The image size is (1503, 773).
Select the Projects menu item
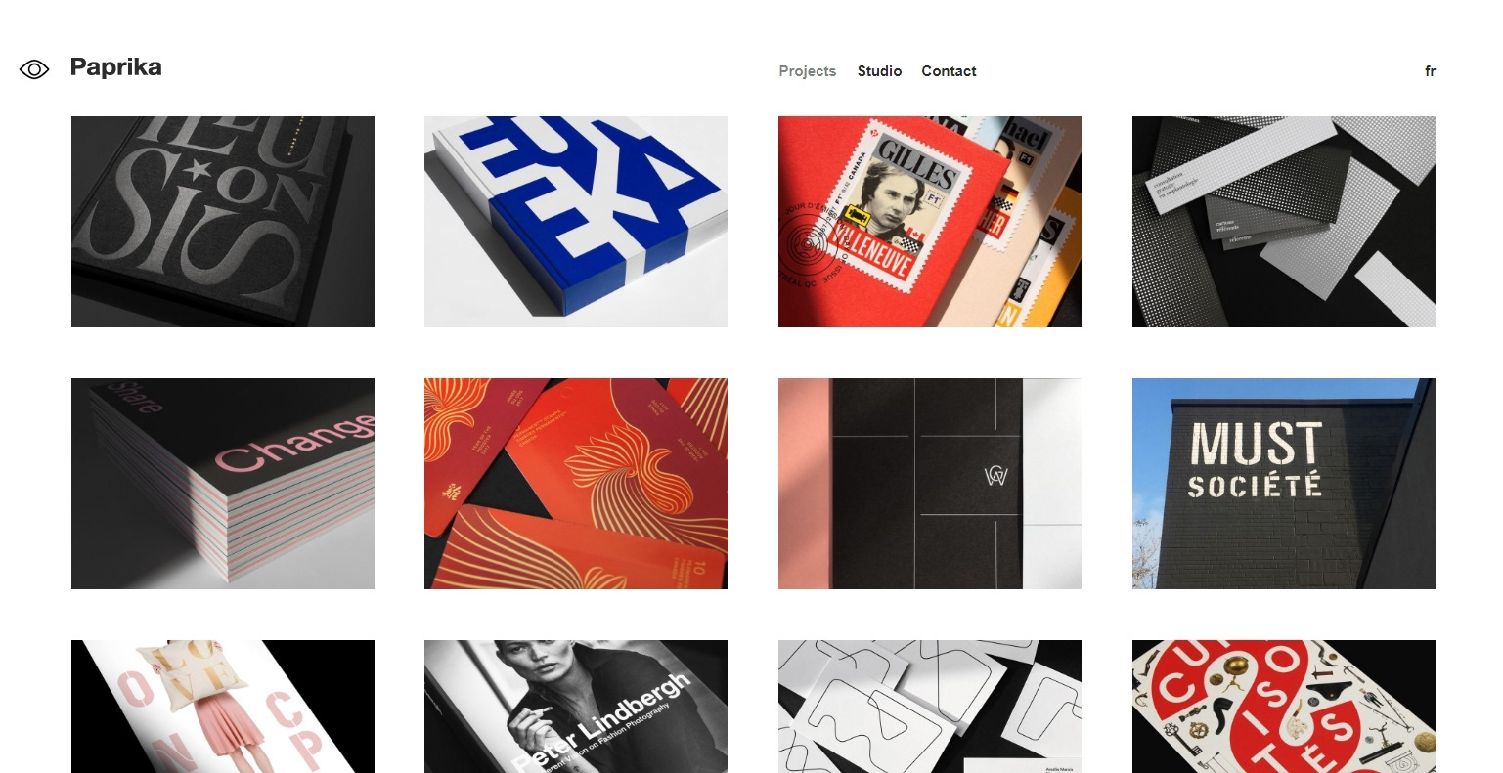pos(808,71)
